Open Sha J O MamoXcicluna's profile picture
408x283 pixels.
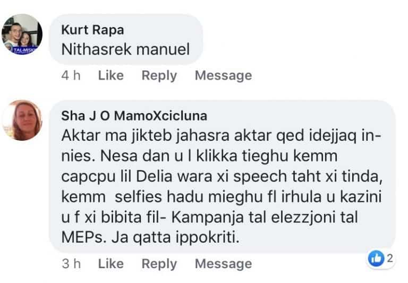(22, 120)
